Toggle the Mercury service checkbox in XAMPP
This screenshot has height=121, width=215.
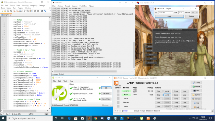pyautogui.click(x=118, y=102)
